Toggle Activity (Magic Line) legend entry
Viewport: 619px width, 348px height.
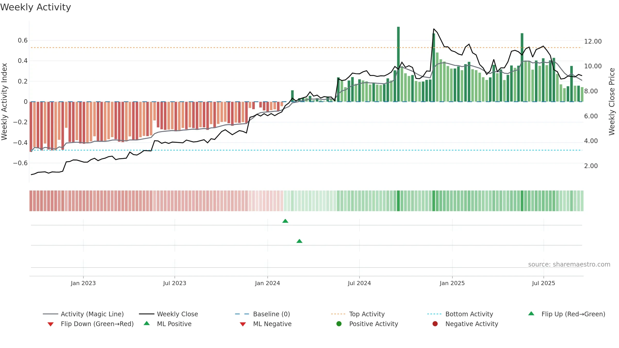pyautogui.click(x=83, y=314)
